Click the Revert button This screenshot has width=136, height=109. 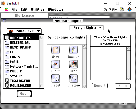(x=100, y=86)
